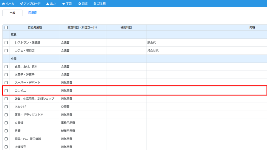Click the 出力 (Output) icon
Viewport: 267px width, 150px height.
(47, 4)
